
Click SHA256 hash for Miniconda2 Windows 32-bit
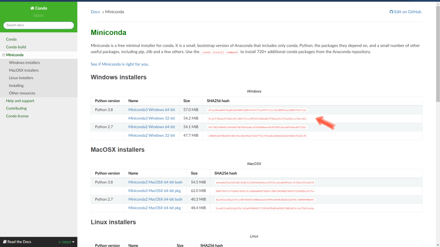(257, 136)
